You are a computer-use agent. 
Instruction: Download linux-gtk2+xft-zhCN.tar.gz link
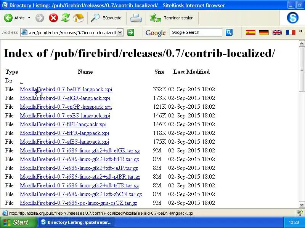click(x=81, y=194)
